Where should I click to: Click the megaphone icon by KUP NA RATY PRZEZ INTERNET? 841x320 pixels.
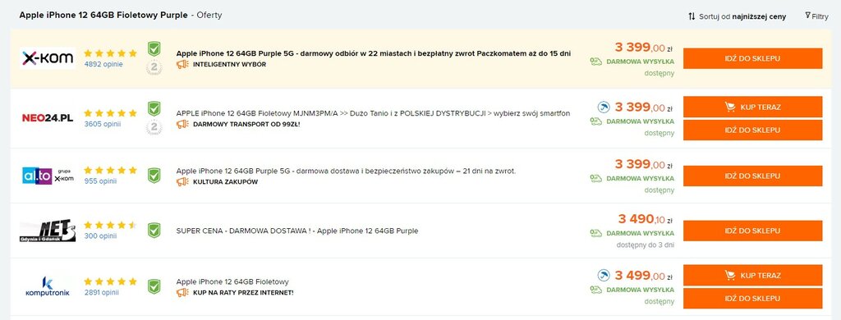pos(182,293)
